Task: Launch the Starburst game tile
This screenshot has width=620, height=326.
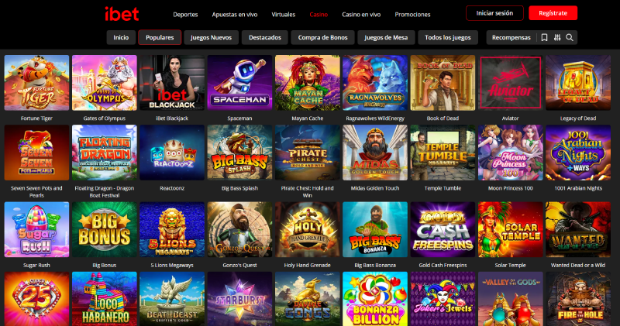Action: [239, 299]
